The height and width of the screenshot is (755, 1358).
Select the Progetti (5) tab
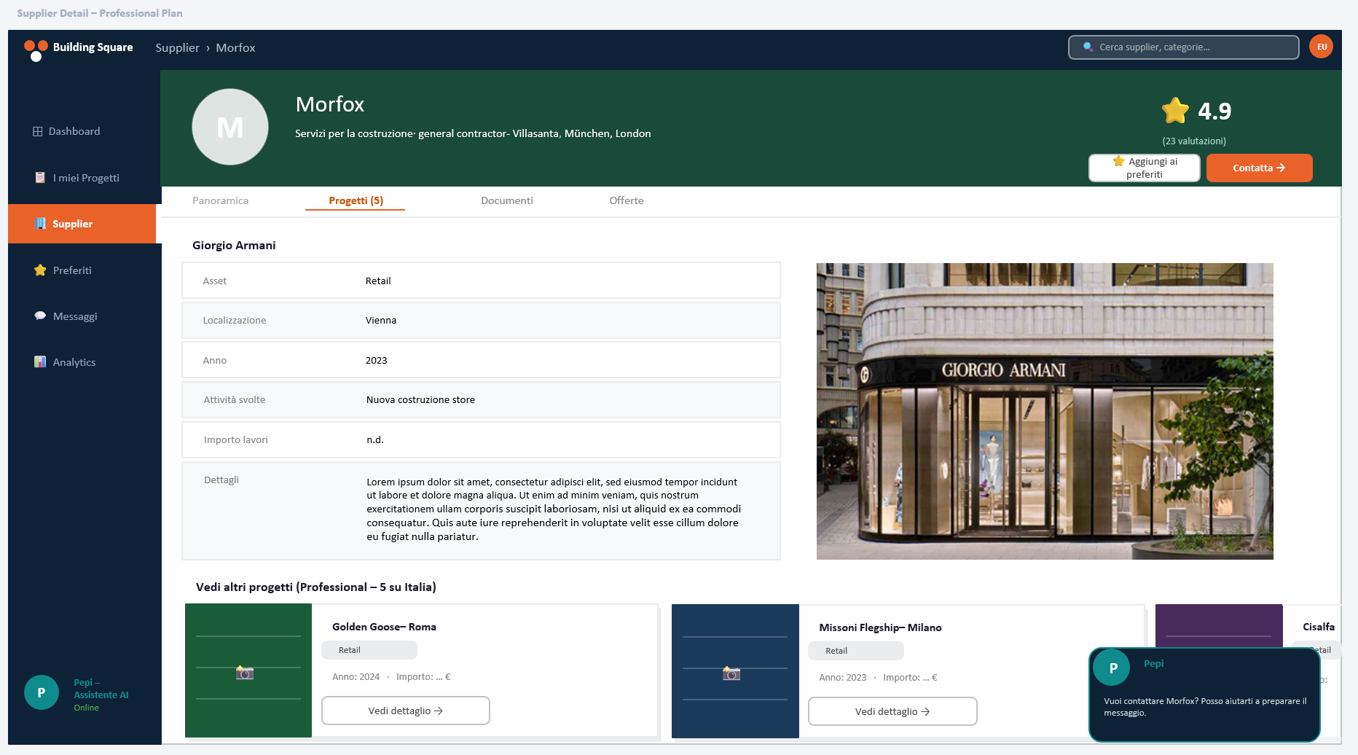click(x=356, y=200)
